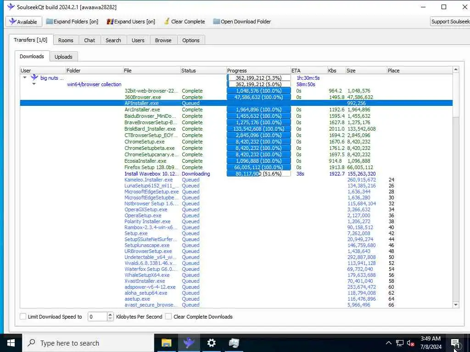The width and height of the screenshot is (470, 352).
Task: Increase speed limit with stepper up arrow
Action: [x=110, y=314]
